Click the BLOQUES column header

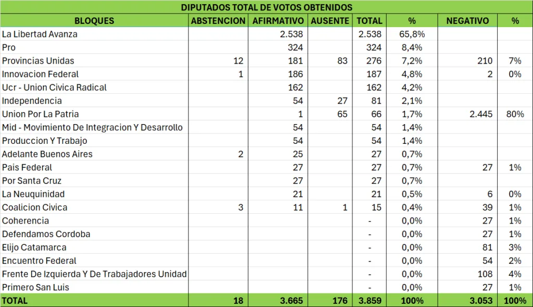tap(94, 21)
